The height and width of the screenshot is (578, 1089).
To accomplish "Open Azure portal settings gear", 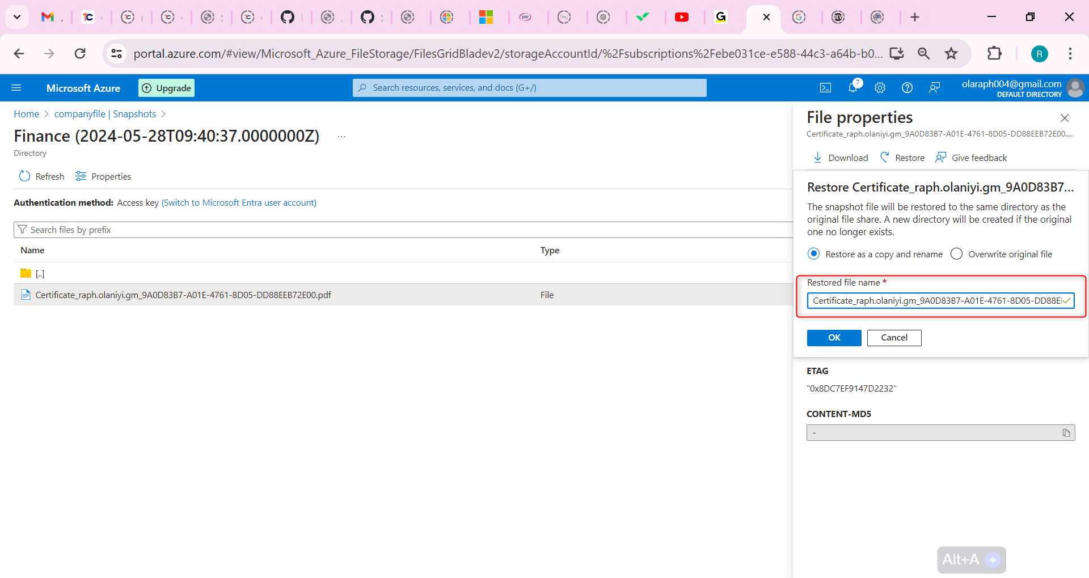I will (880, 87).
